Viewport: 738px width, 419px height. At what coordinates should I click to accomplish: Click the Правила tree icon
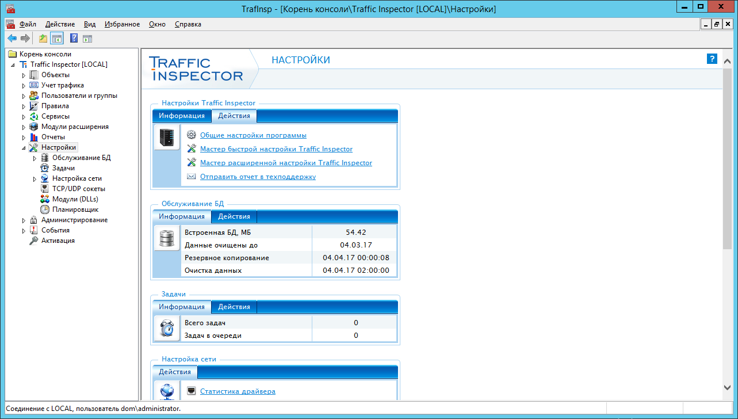[x=34, y=106]
